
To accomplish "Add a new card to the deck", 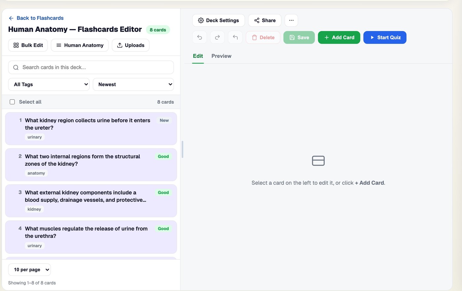I will (339, 38).
